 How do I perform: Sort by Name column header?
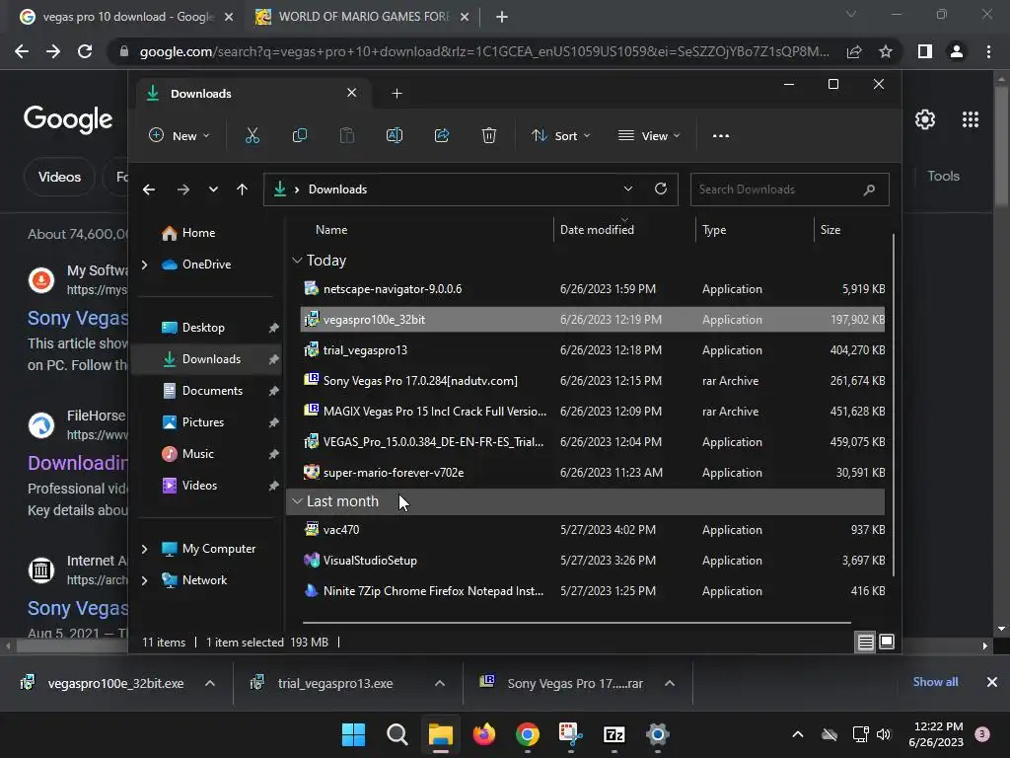pyautogui.click(x=331, y=229)
